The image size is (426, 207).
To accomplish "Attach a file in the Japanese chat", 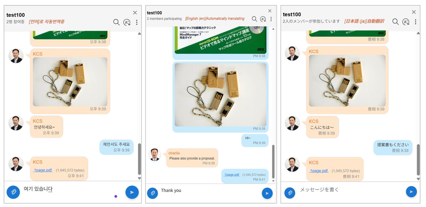I will (290, 193).
